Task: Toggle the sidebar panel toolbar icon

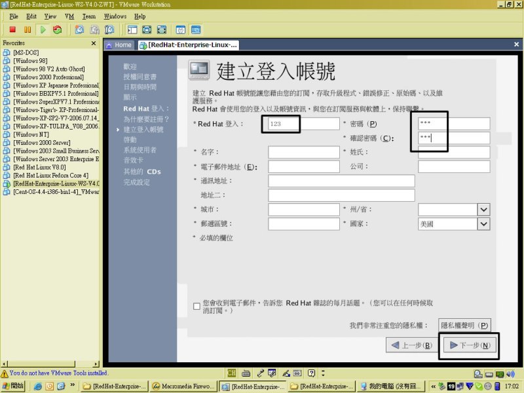Action: point(132,29)
